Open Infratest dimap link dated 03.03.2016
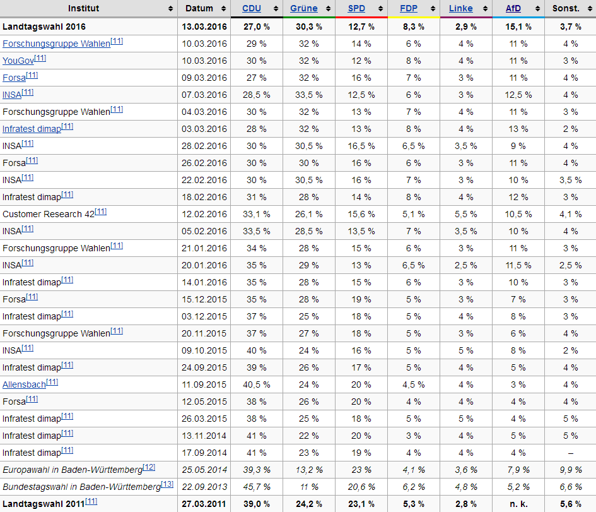596x512 pixels. coord(32,129)
